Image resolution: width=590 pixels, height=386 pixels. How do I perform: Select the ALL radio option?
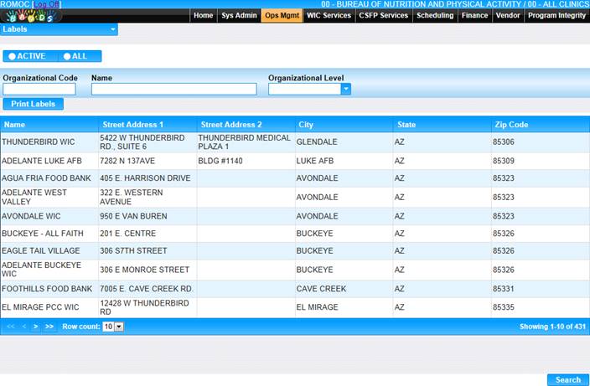[x=67, y=56]
